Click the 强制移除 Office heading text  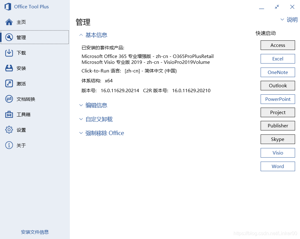[x=105, y=133]
